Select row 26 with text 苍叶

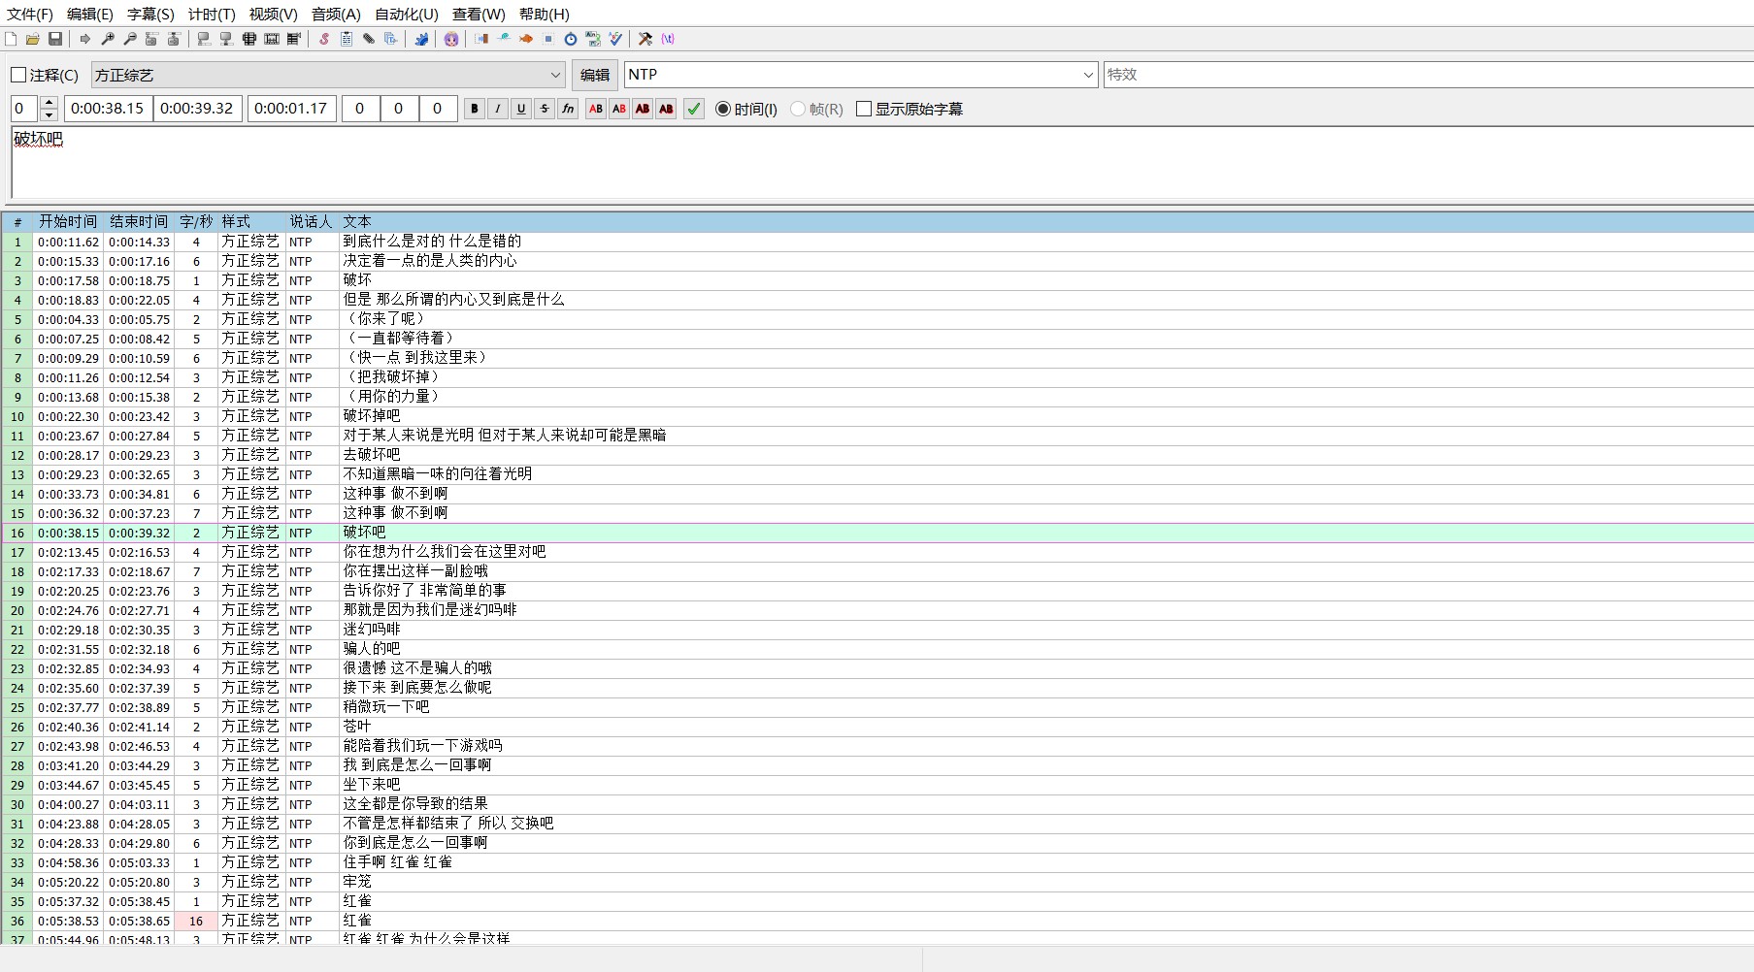click(x=877, y=727)
